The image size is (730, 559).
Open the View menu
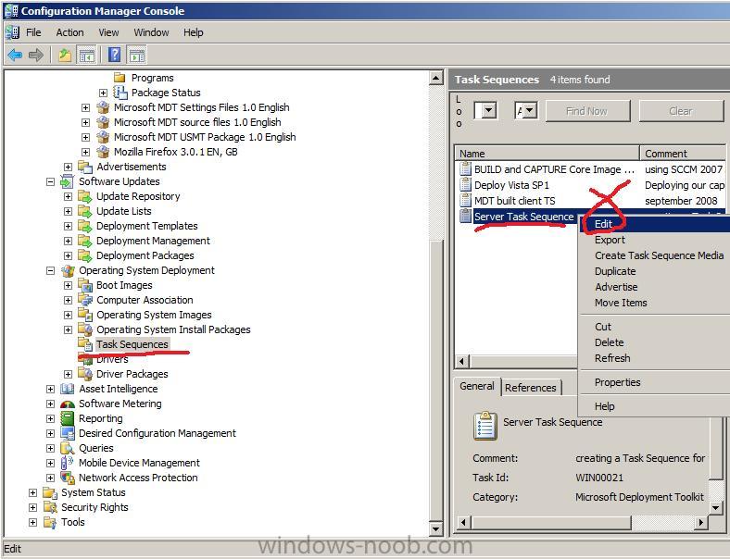(108, 32)
